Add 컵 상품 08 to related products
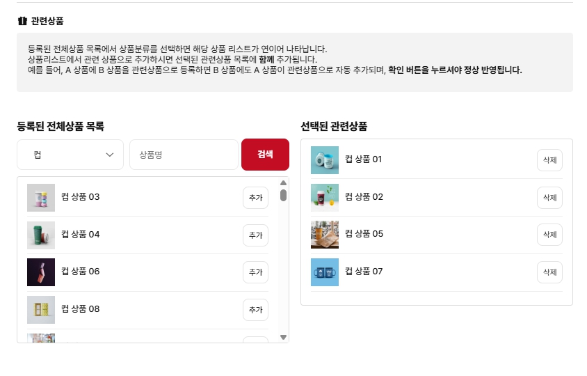This screenshot has width=587, height=376. 255,310
